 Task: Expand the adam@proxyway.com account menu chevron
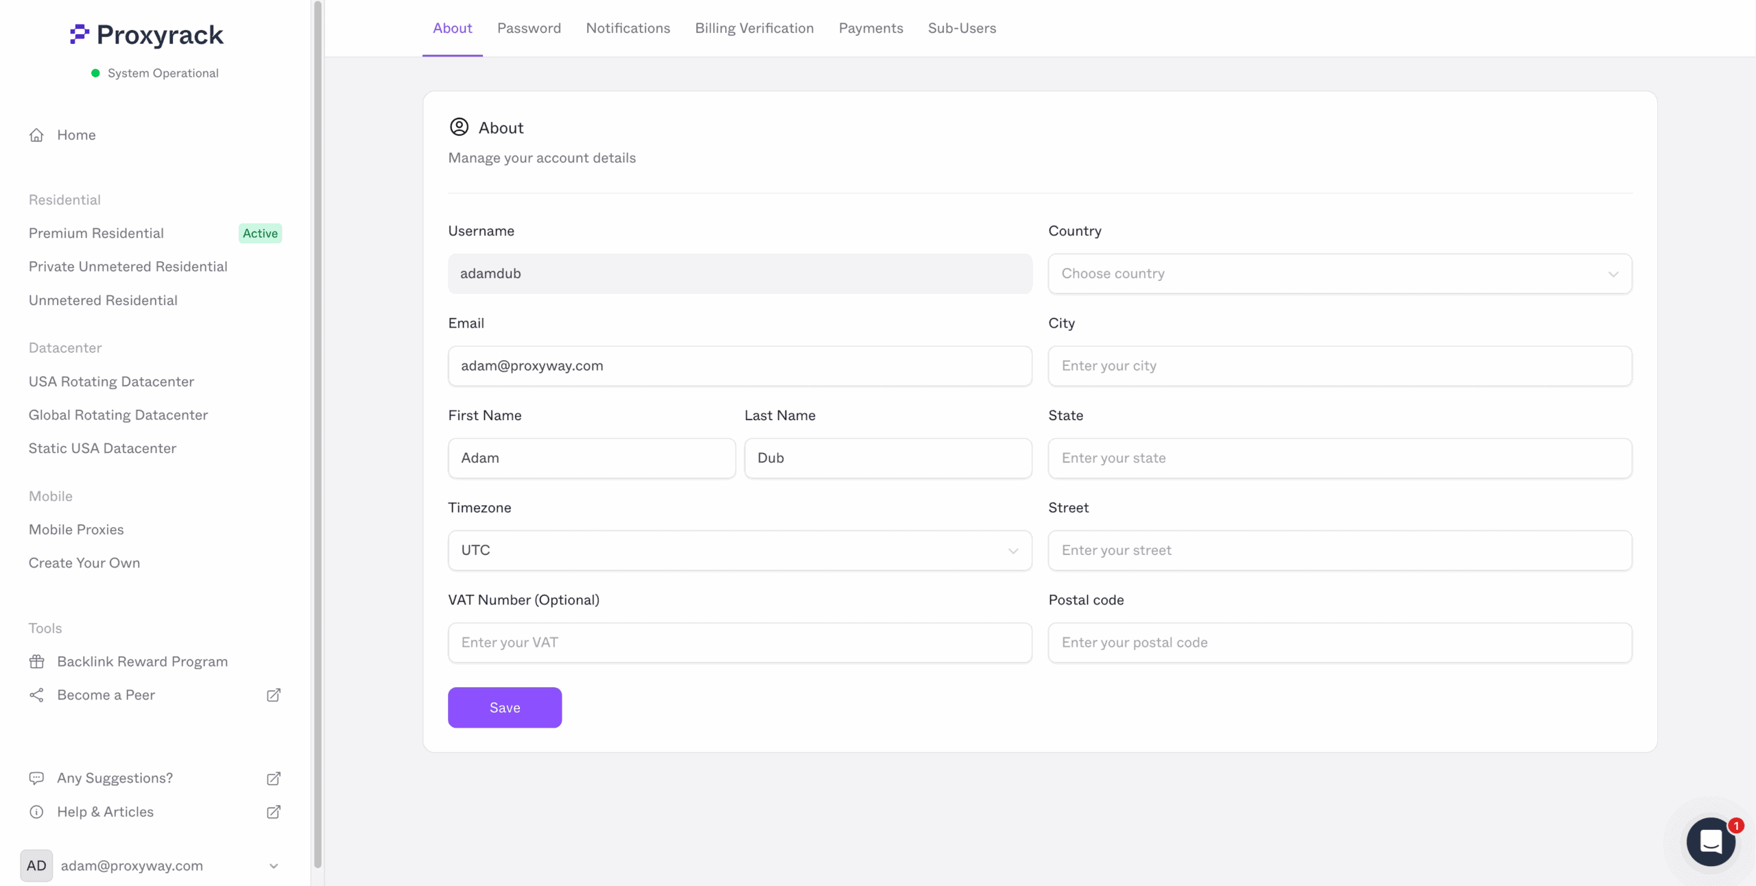[x=274, y=865]
